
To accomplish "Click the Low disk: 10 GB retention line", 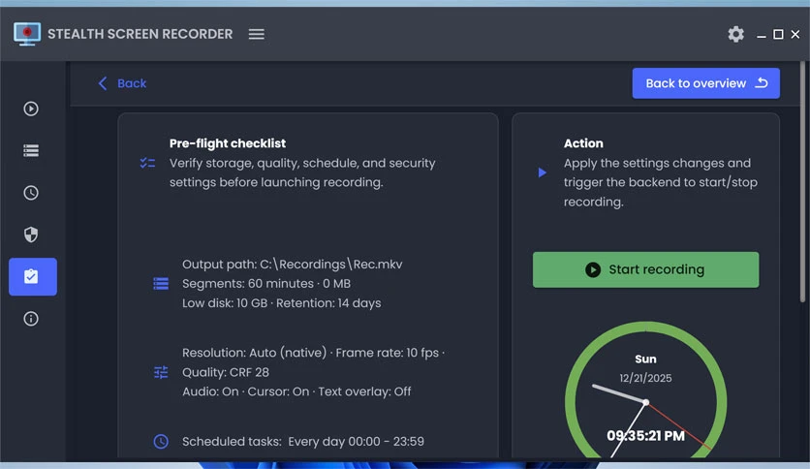I will [x=282, y=303].
